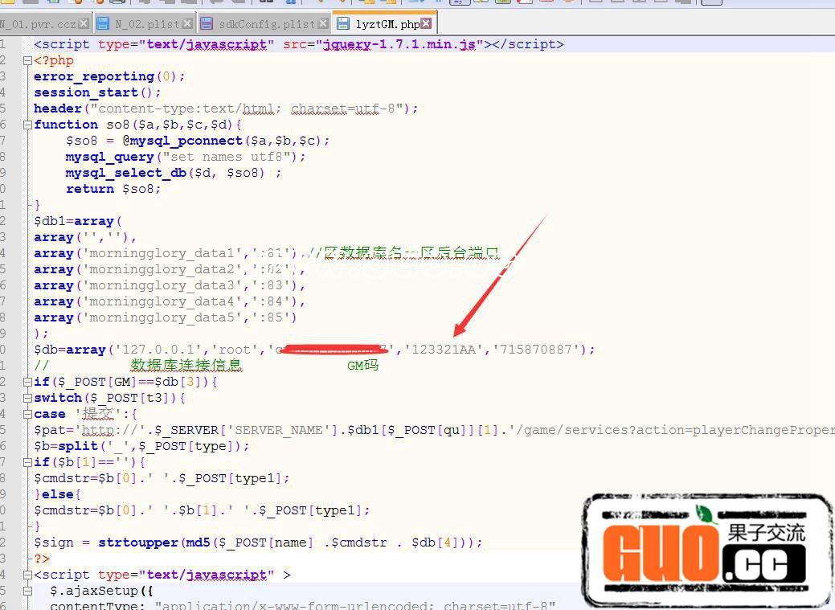Image resolution: width=835 pixels, height=610 pixels.
Task: Click the file icon on N_02.plist tab
Action: tap(103, 24)
